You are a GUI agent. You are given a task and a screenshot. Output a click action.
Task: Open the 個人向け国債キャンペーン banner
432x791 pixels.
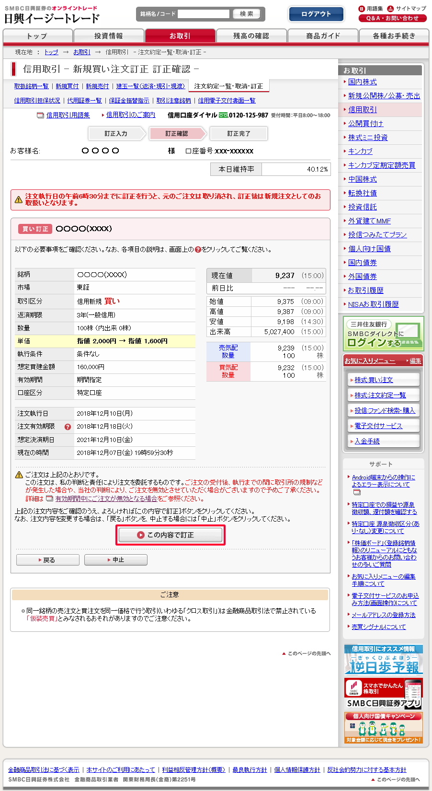[x=383, y=728]
